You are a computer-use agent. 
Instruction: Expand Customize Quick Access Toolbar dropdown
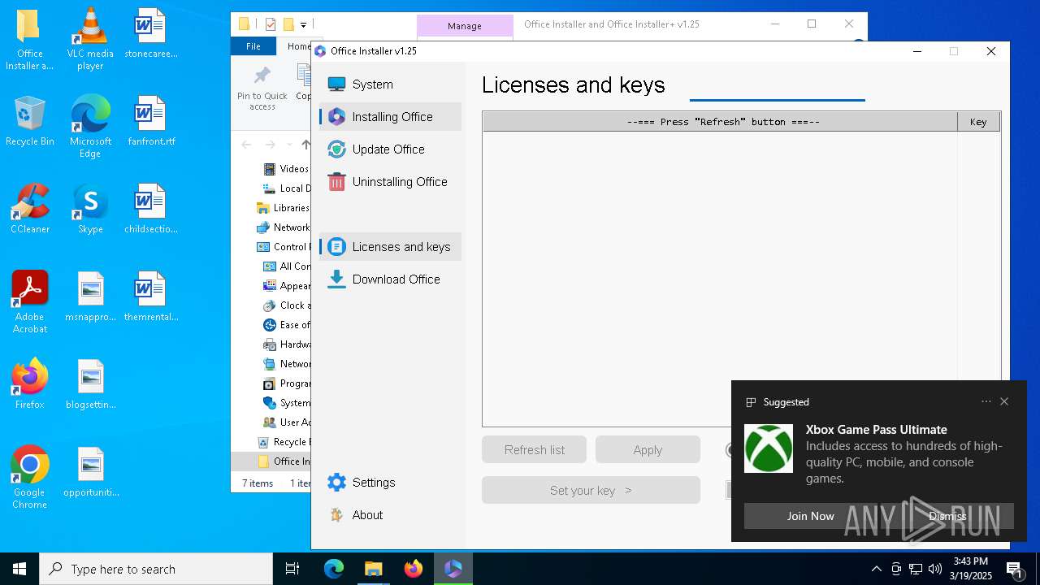coord(303,25)
